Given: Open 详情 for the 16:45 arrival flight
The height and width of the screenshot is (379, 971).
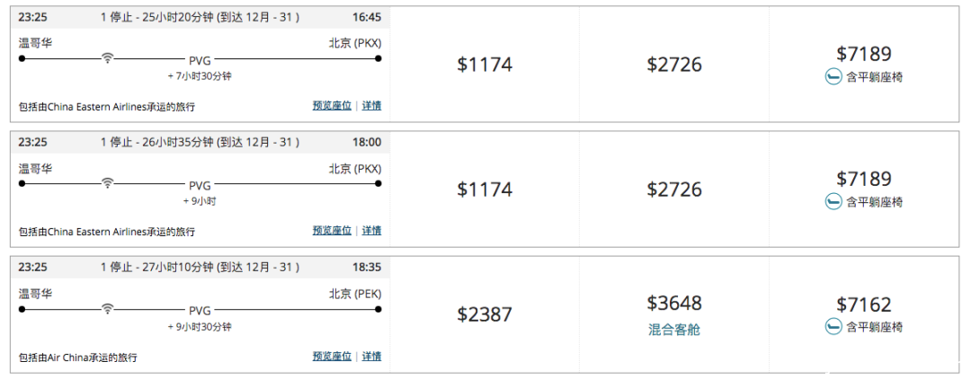Looking at the screenshot, I should tap(371, 106).
